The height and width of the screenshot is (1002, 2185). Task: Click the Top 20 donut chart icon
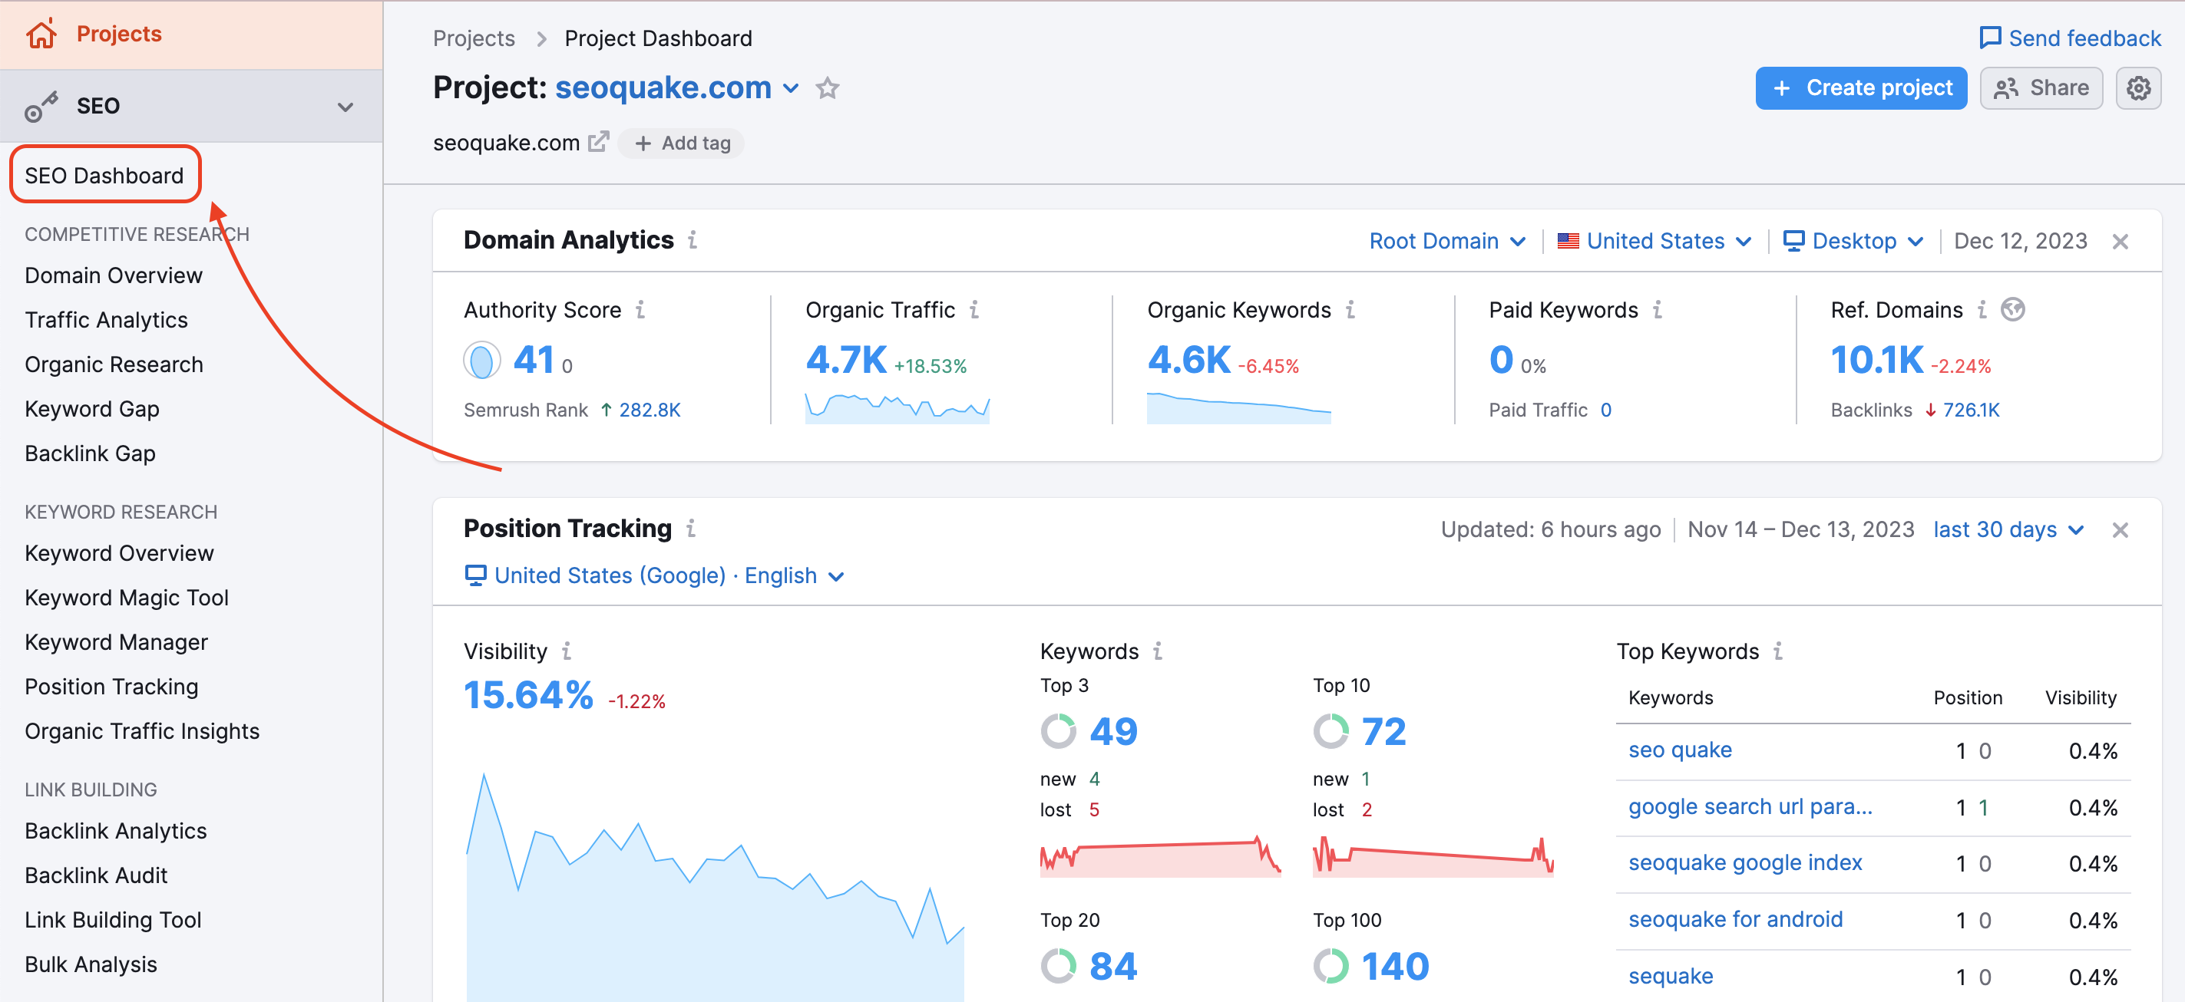coord(1059,965)
